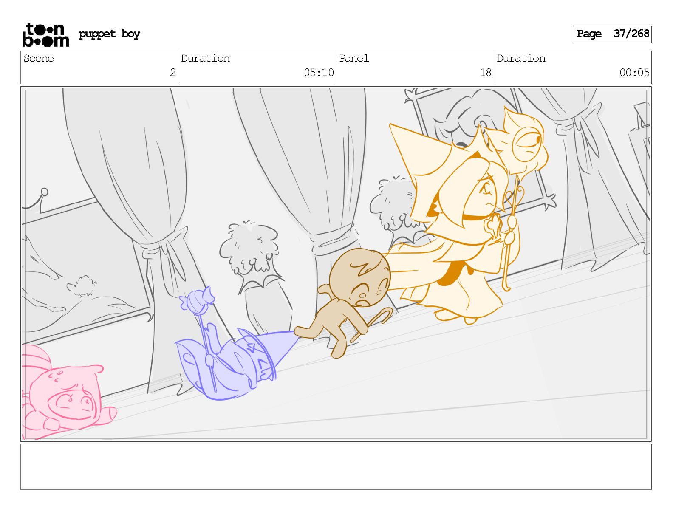Click the Toon Boom logo

pos(45,34)
